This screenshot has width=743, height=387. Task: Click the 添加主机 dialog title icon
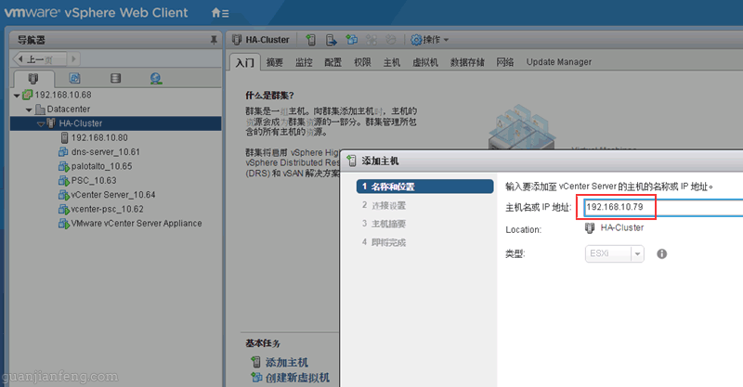click(x=352, y=161)
